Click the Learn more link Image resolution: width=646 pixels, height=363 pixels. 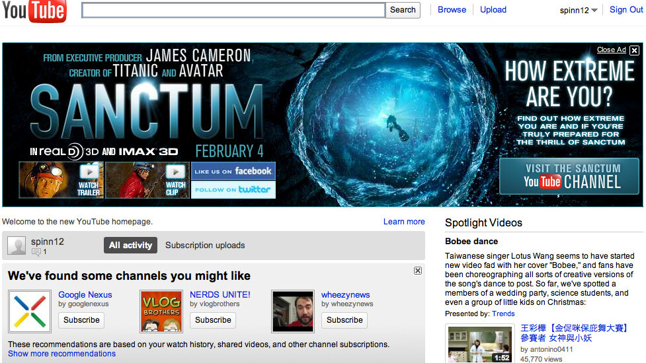(x=404, y=222)
